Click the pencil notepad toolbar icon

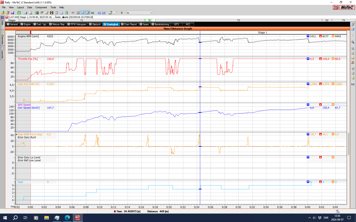coord(47,13)
